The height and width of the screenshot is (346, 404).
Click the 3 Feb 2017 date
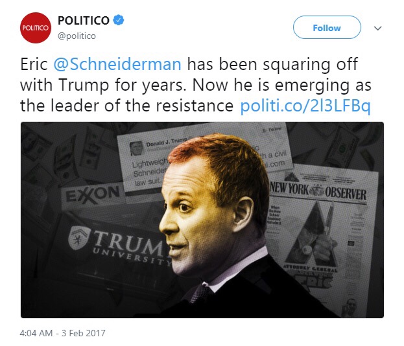click(x=84, y=333)
